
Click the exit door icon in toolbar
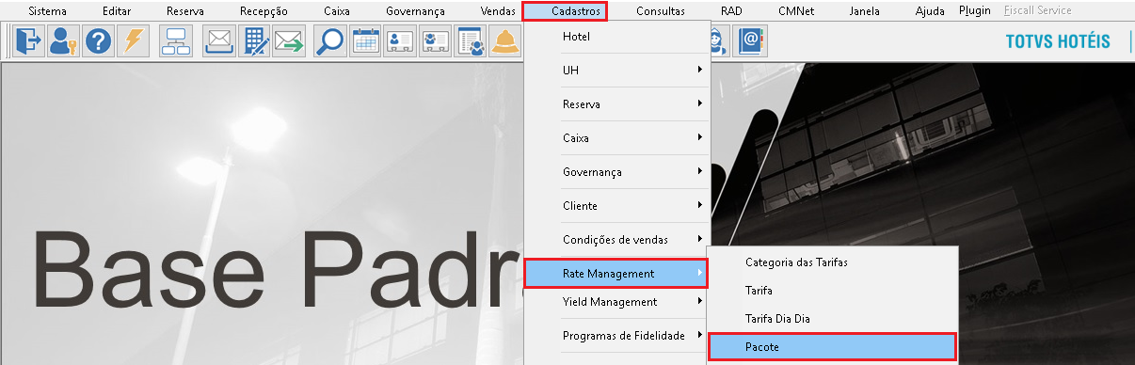(x=29, y=41)
